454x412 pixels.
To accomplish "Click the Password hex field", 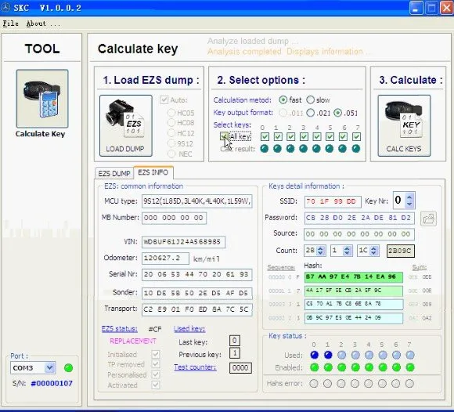I will (359, 218).
